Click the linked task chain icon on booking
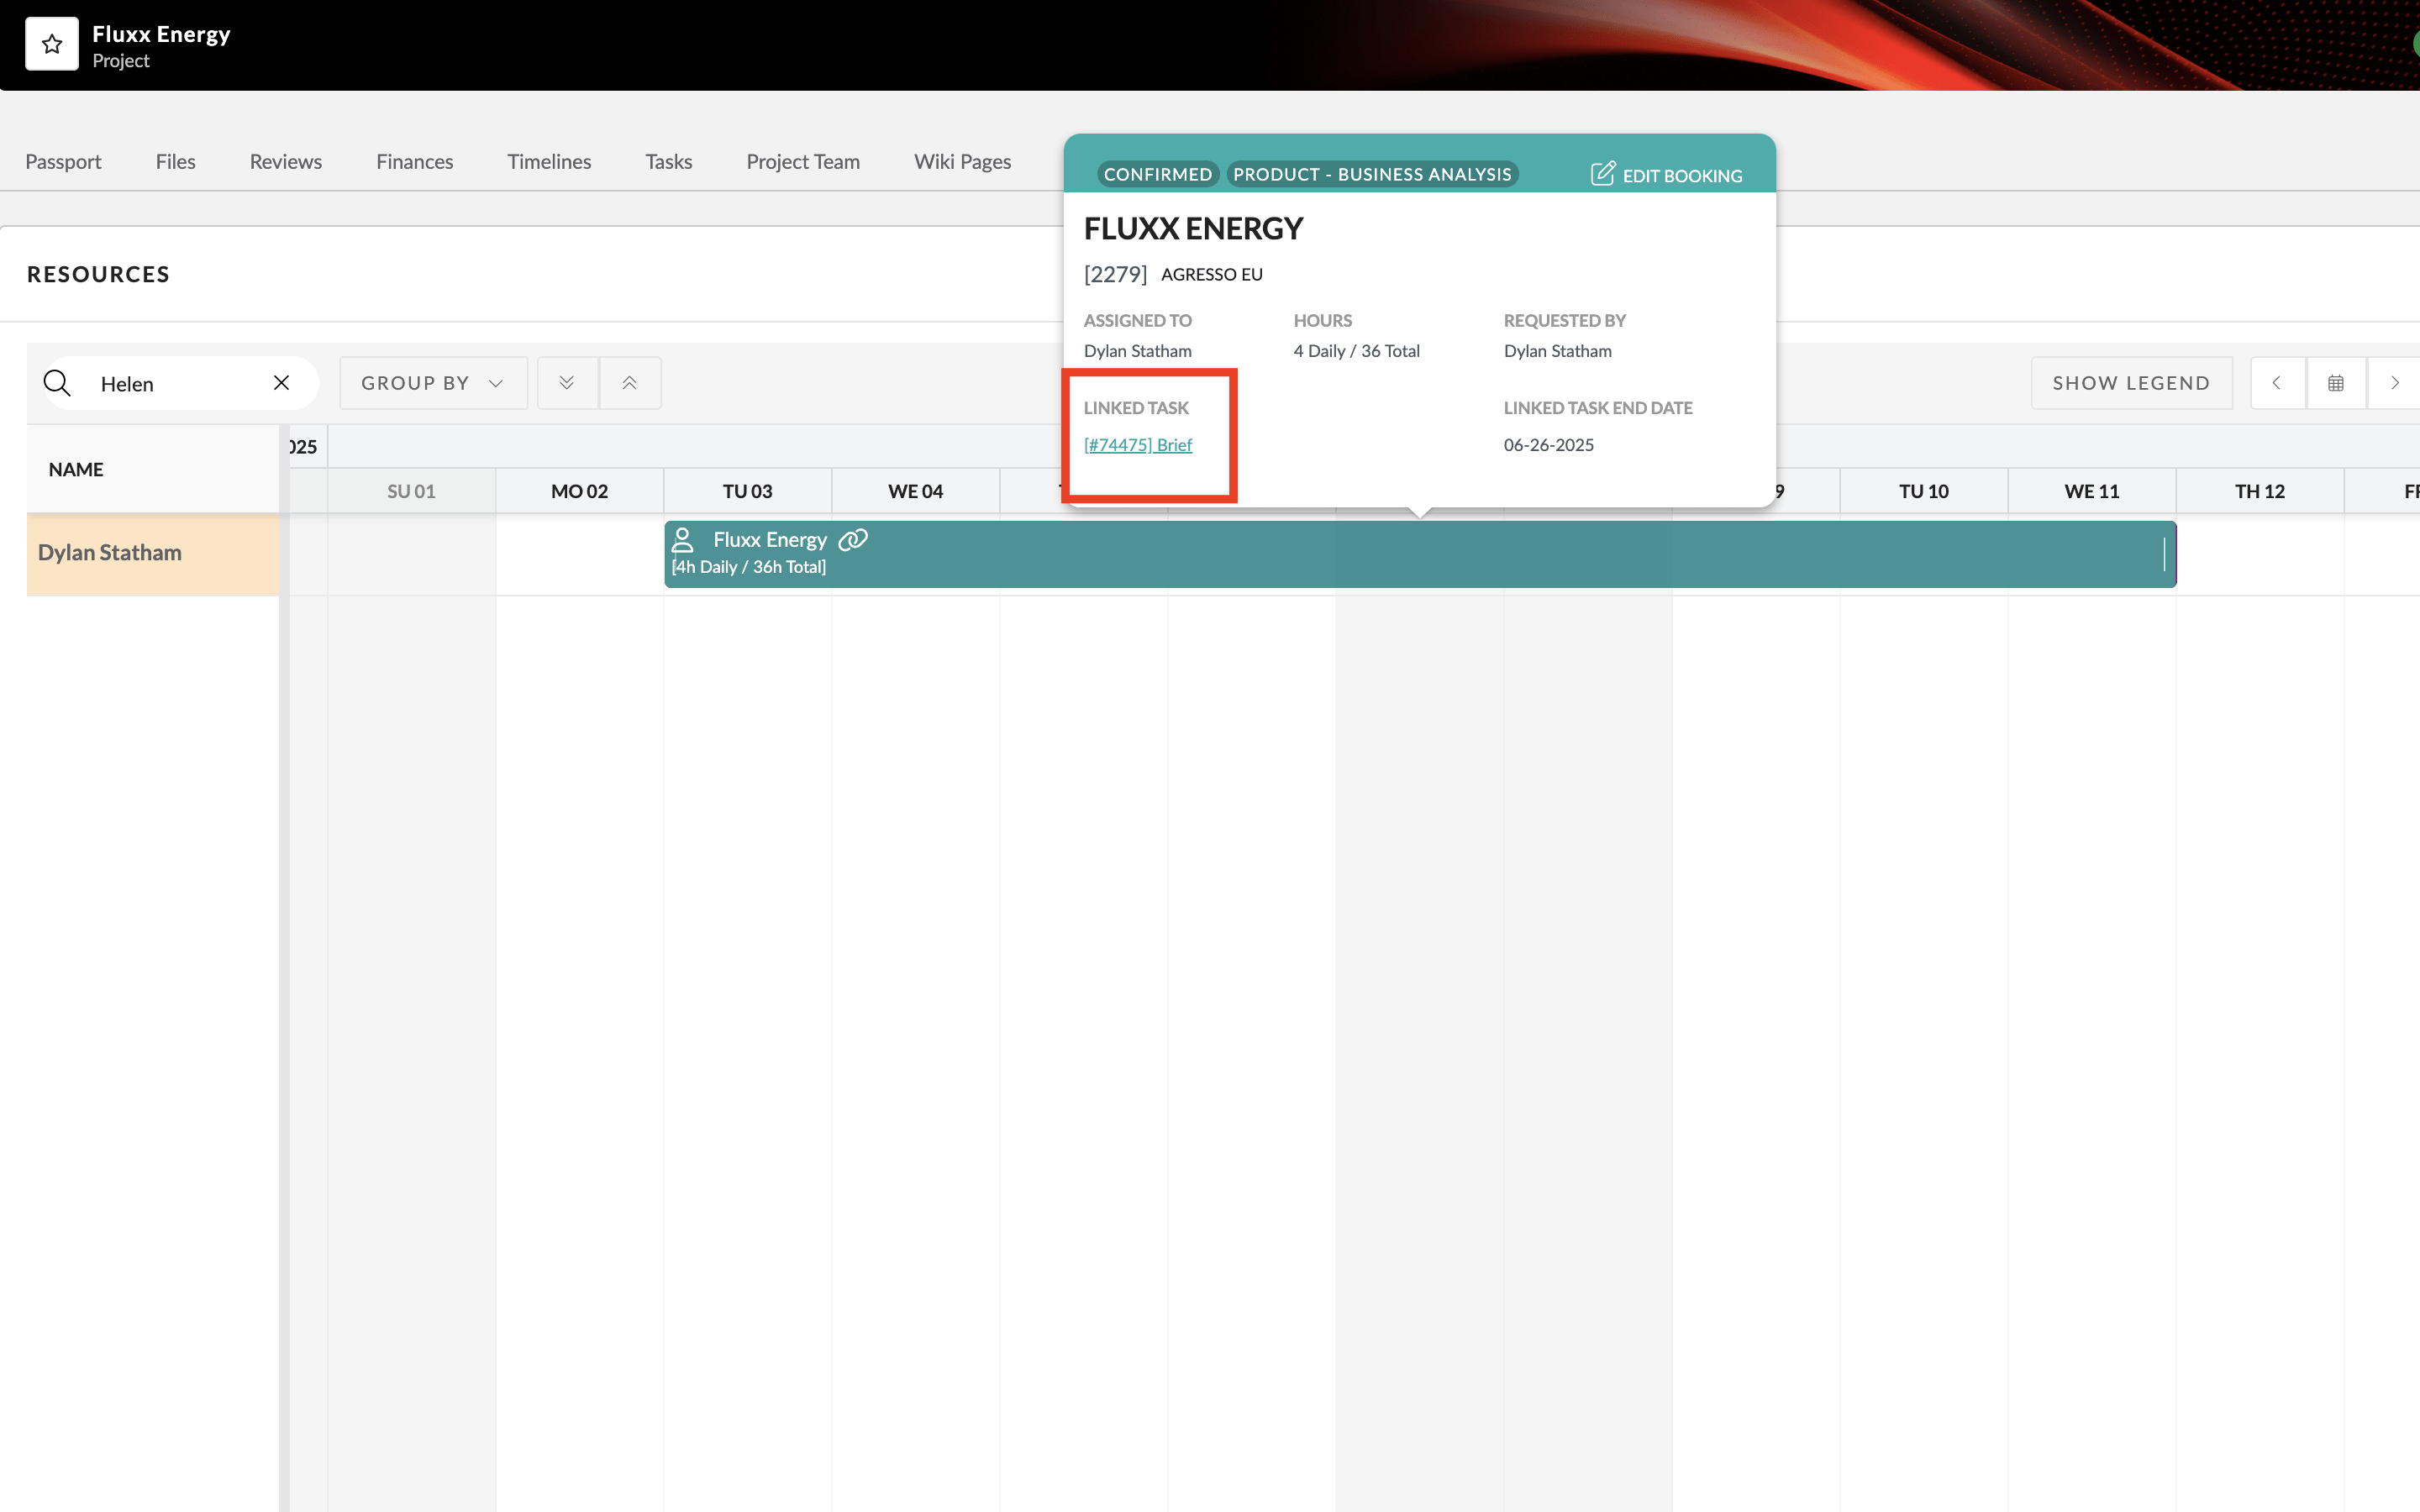 pos(853,540)
